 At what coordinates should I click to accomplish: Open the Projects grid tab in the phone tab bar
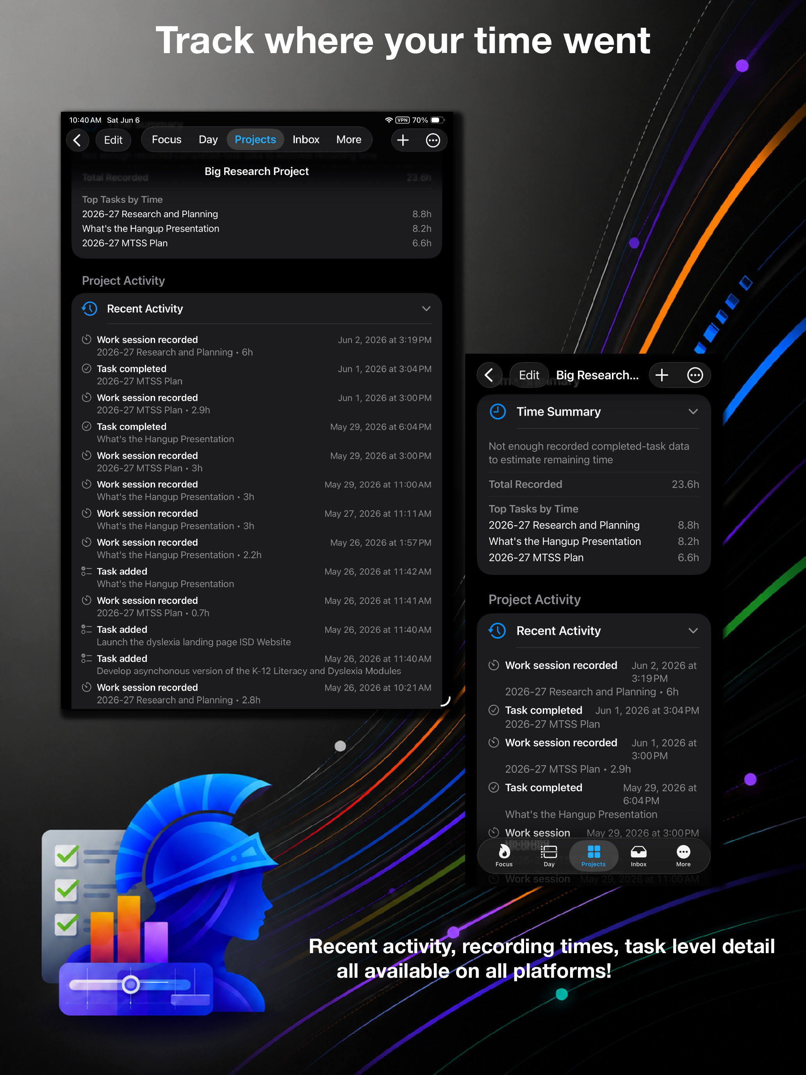click(x=594, y=855)
